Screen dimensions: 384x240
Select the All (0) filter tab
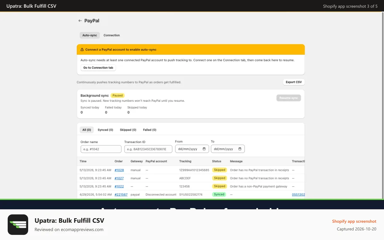[x=87, y=130]
